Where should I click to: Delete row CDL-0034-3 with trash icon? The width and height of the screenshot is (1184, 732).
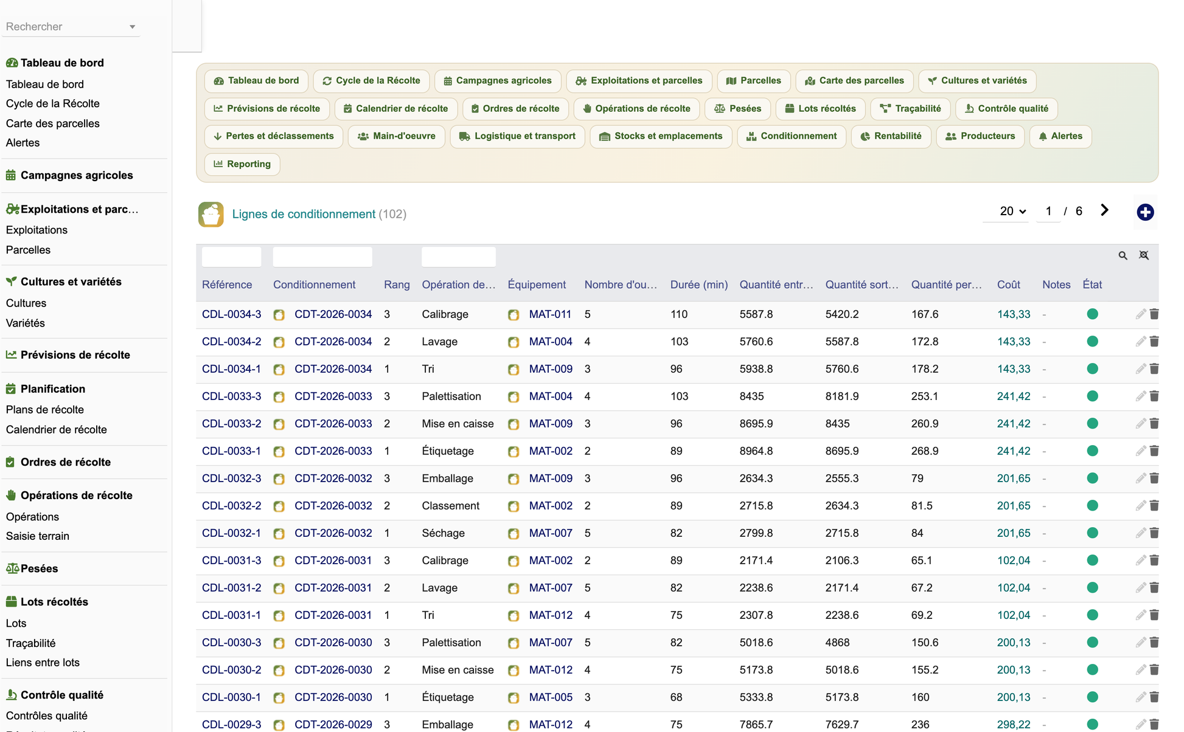[x=1154, y=314]
